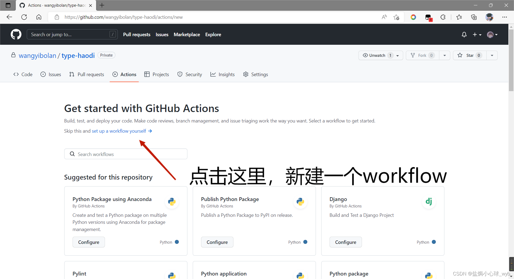Open the repository Settings tab
Viewport: 514px width, 279px height.
255,75
